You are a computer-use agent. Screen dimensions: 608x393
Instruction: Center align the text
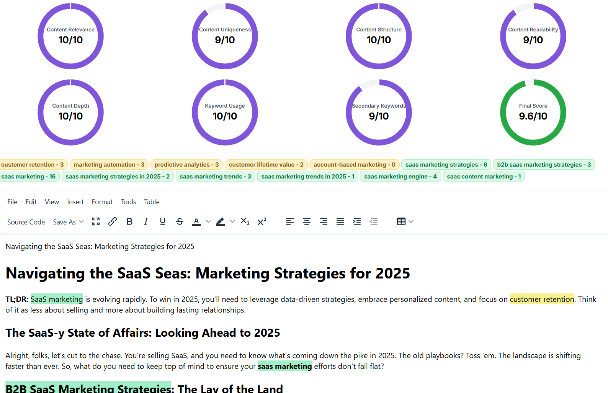(307, 221)
